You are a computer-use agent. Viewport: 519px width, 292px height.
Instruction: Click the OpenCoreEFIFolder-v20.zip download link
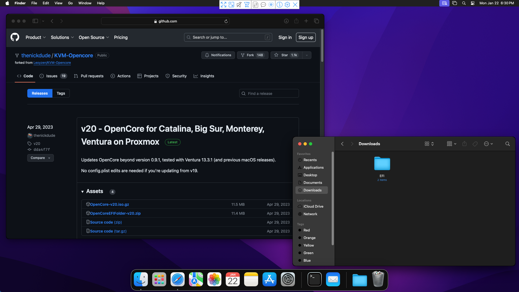(x=115, y=213)
